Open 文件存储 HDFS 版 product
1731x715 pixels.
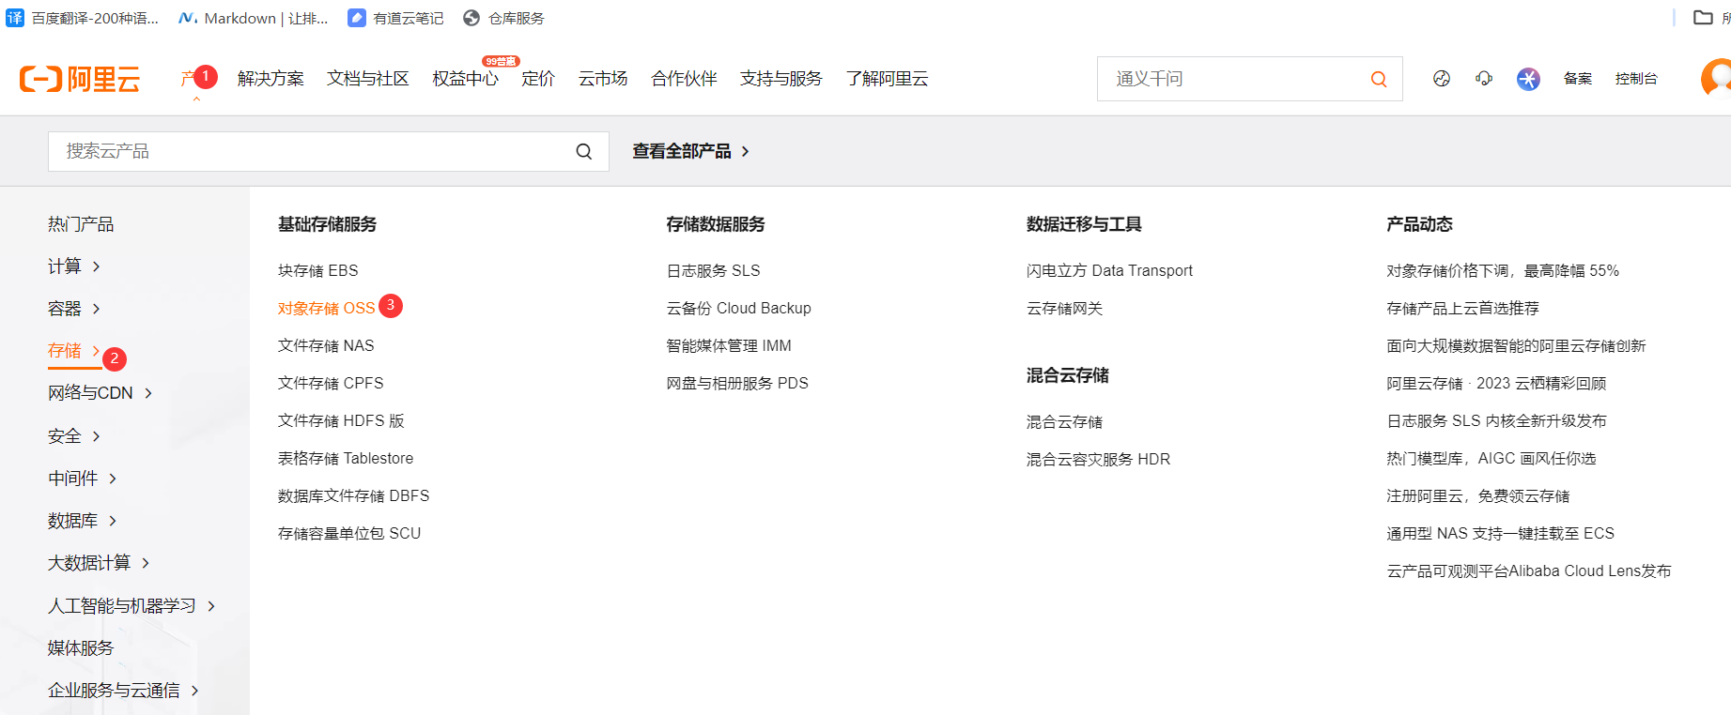[x=341, y=420]
